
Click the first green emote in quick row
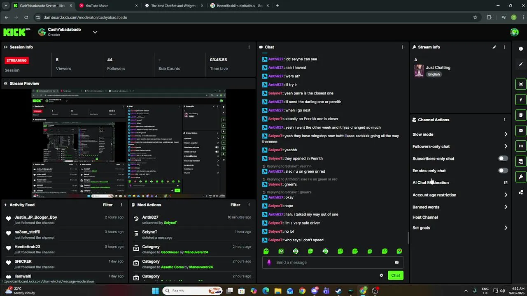[266, 251]
